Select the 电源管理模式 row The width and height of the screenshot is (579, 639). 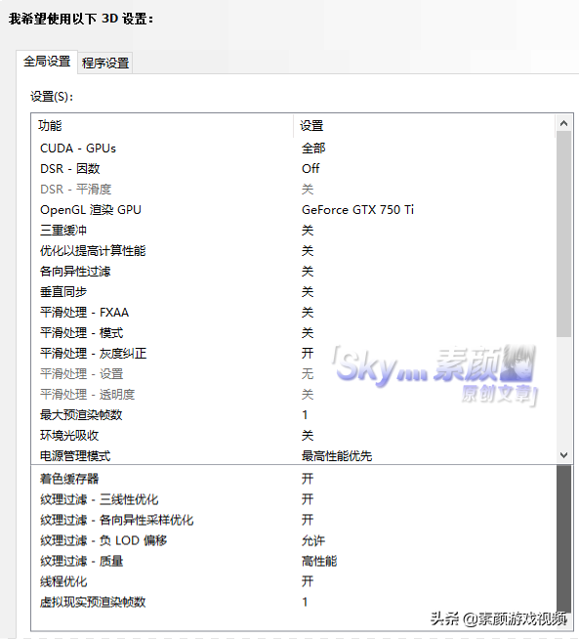294,455
